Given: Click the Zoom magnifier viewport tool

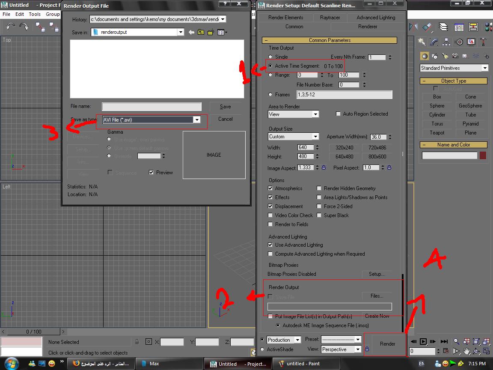Looking at the screenshot, I should [456, 341].
